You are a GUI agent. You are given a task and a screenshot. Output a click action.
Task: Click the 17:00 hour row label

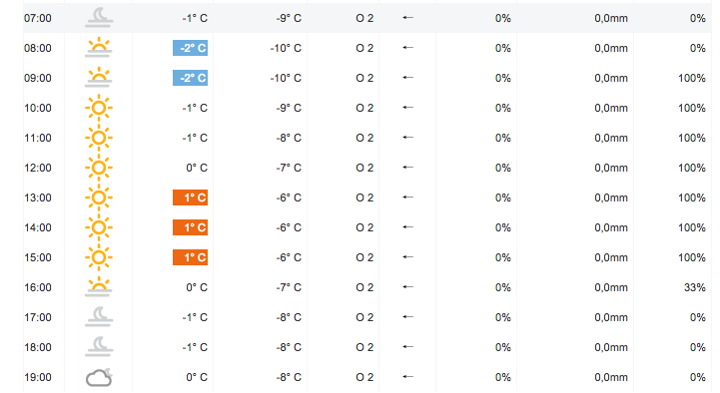[x=38, y=317]
